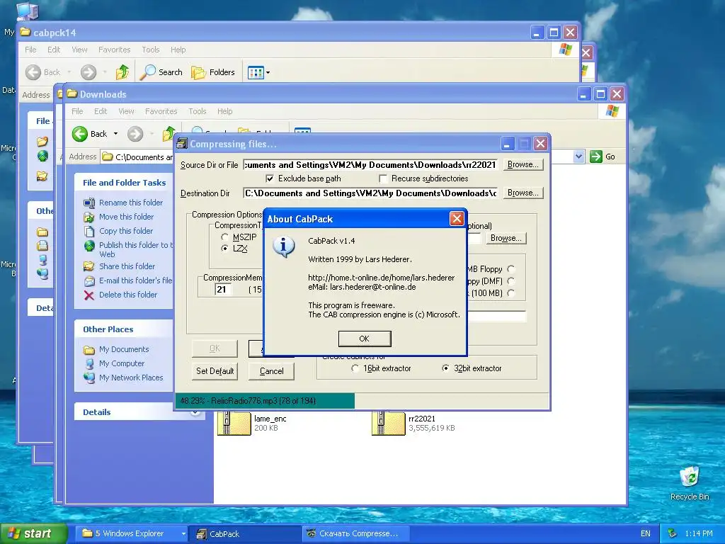Open Favorites menu in Downloads window
This screenshot has width=725, height=544.
(161, 111)
